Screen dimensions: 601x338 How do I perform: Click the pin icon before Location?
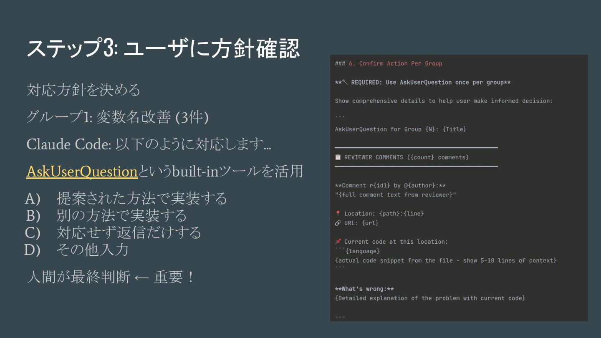click(x=338, y=214)
